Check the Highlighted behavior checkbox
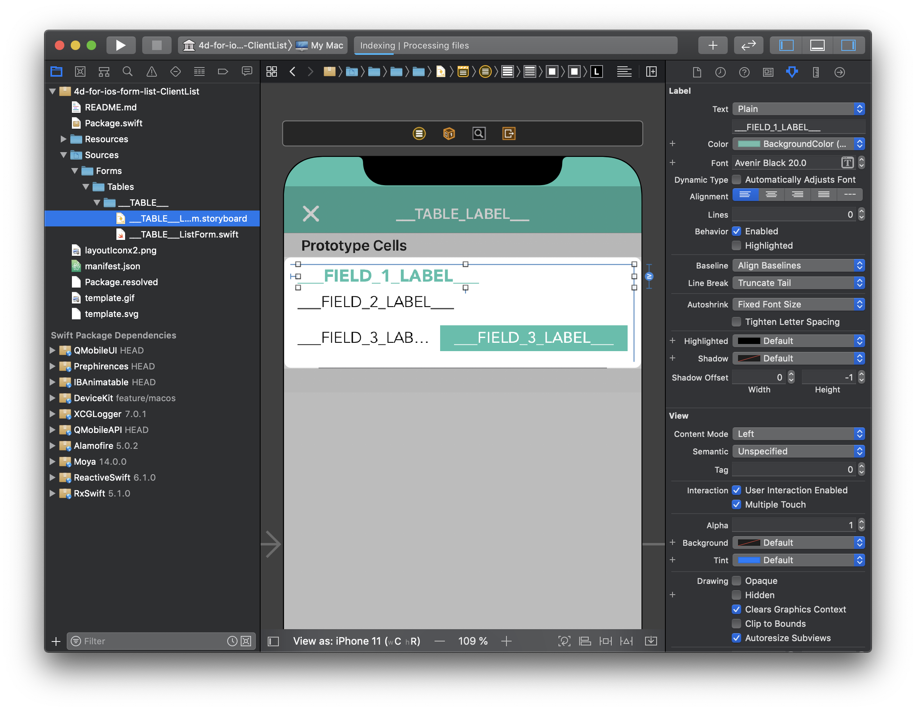 pos(736,245)
